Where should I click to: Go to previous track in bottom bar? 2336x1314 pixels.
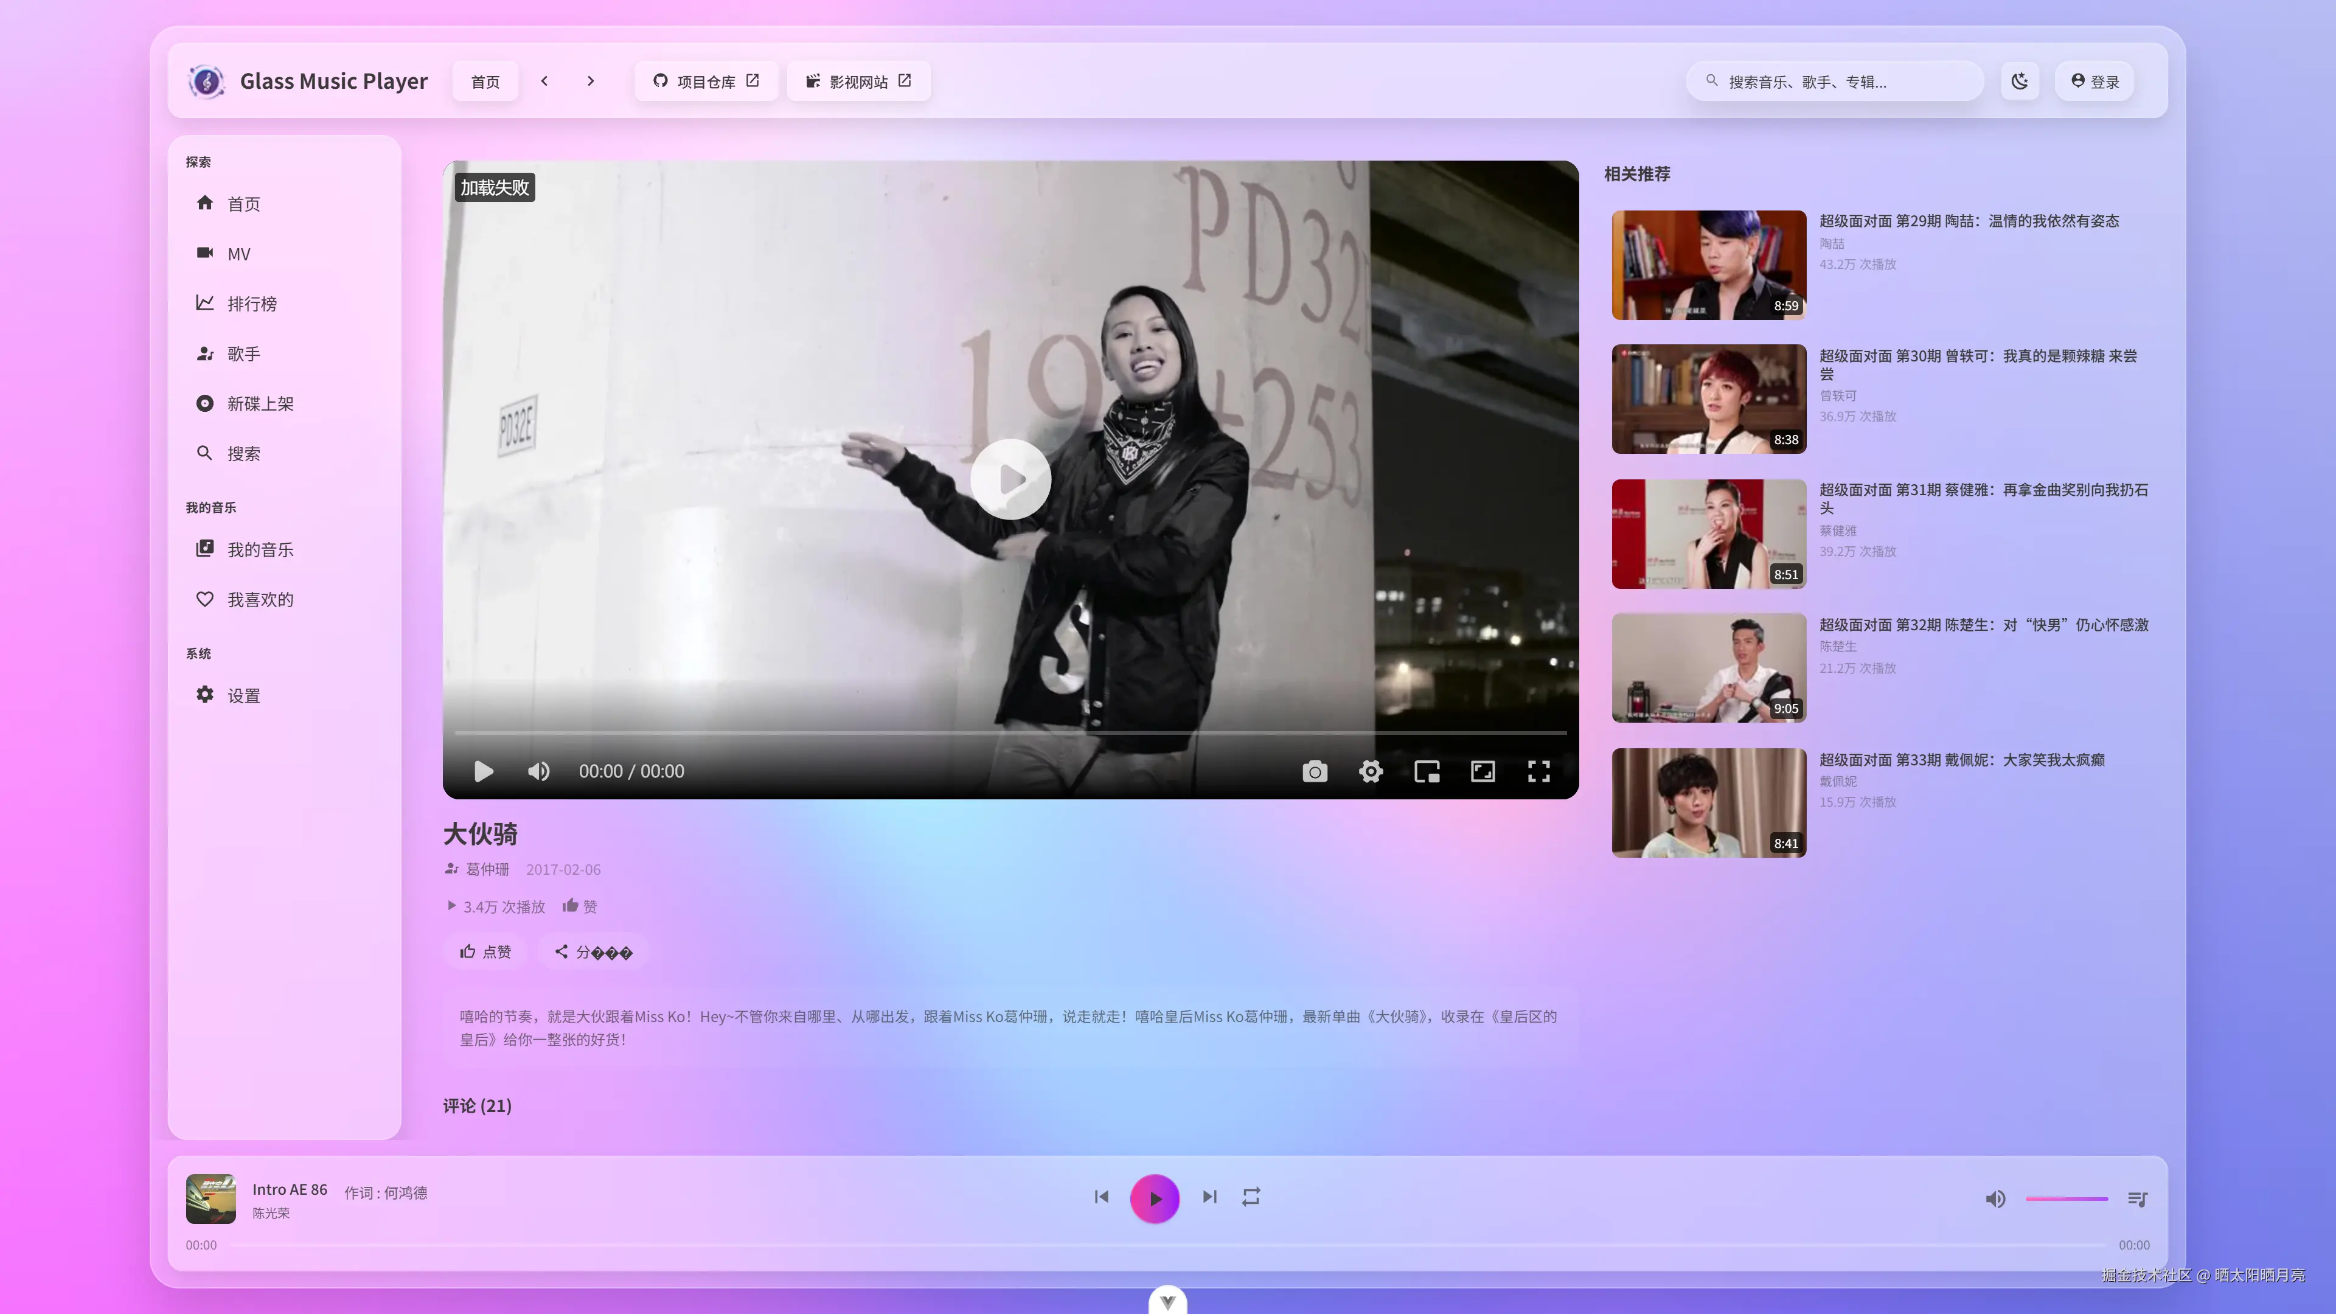(x=1101, y=1197)
